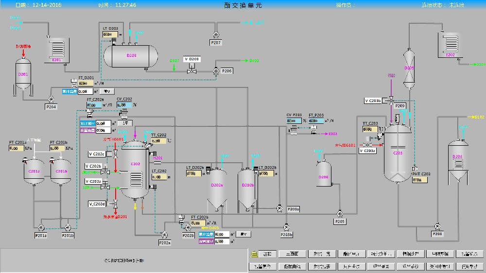The image size is (486, 273).
Task: Select pump P208 icon
Action: [x=437, y=226]
